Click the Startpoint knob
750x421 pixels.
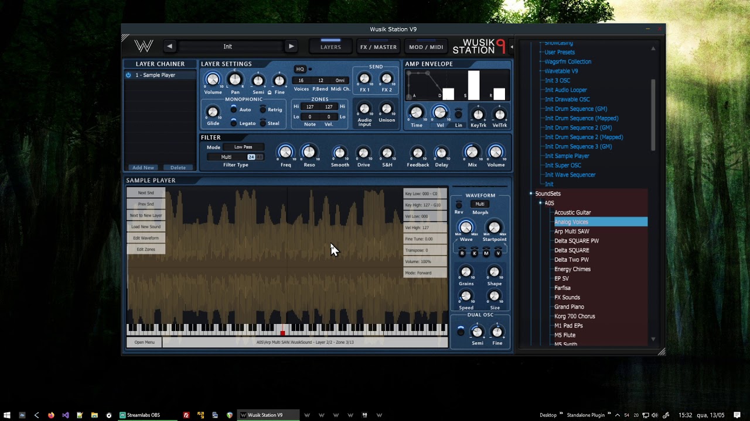coord(494,227)
